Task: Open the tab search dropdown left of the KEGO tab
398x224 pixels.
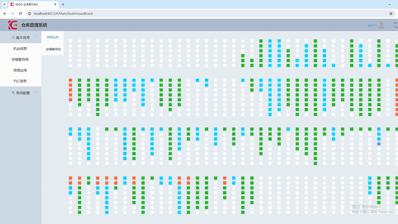Action: point(4,4)
